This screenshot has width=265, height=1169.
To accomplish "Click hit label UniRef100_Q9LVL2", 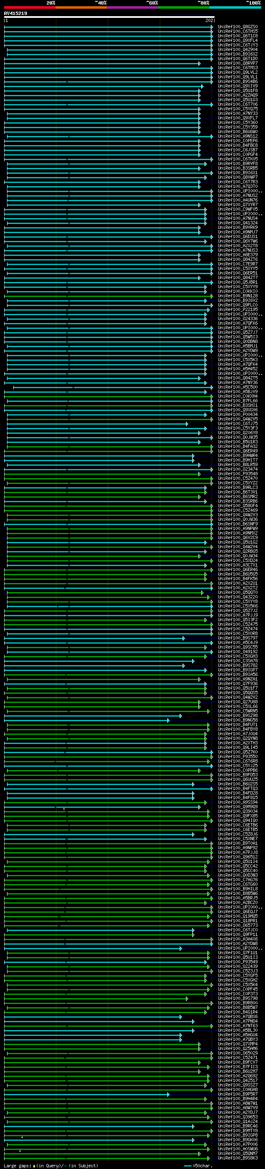I will pos(238,72).
